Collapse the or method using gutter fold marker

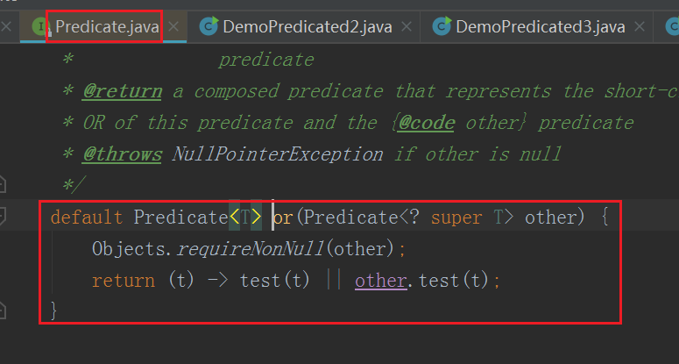pyautogui.click(x=4, y=216)
